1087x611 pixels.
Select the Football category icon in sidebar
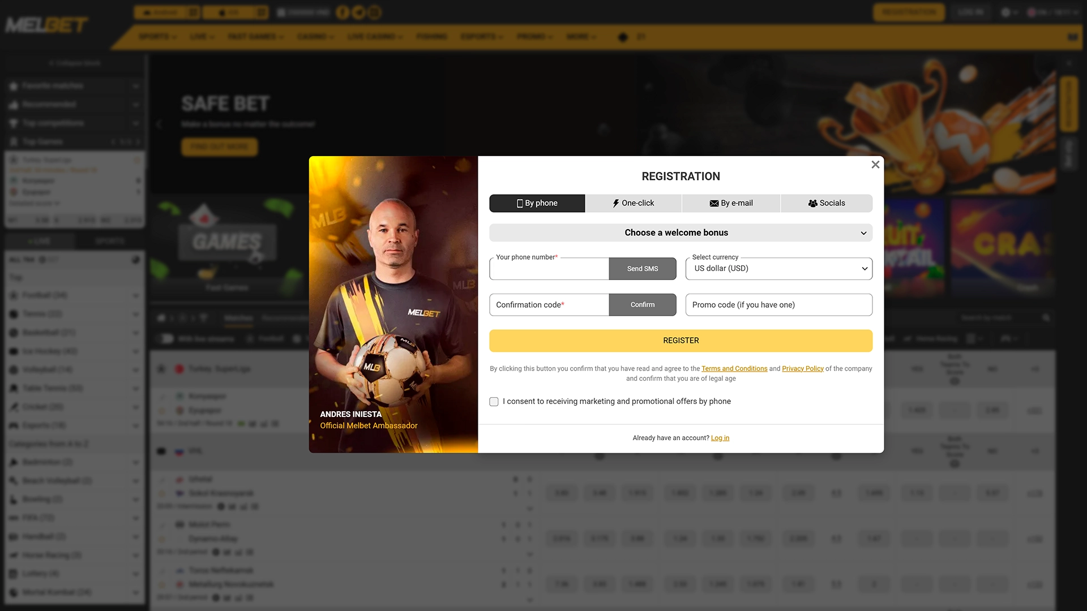tap(12, 295)
